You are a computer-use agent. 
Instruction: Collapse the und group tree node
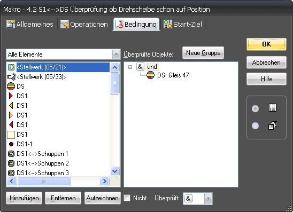(130, 67)
